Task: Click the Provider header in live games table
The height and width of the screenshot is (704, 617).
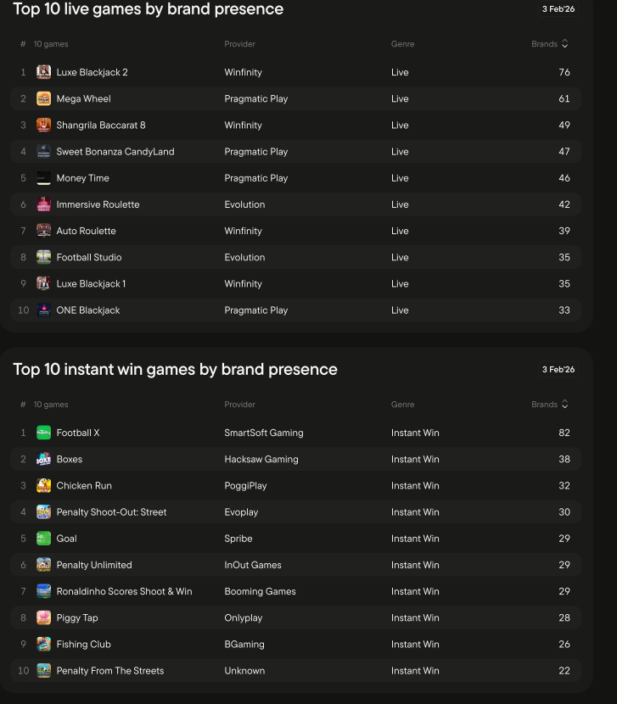Action: click(x=239, y=44)
